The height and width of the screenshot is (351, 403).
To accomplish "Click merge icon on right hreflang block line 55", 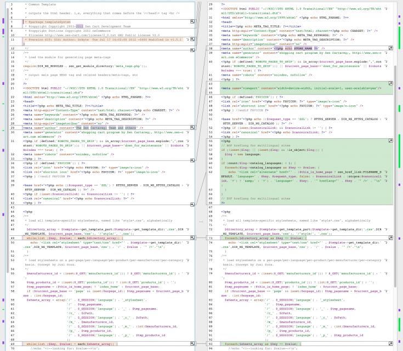I will coord(390,140).
